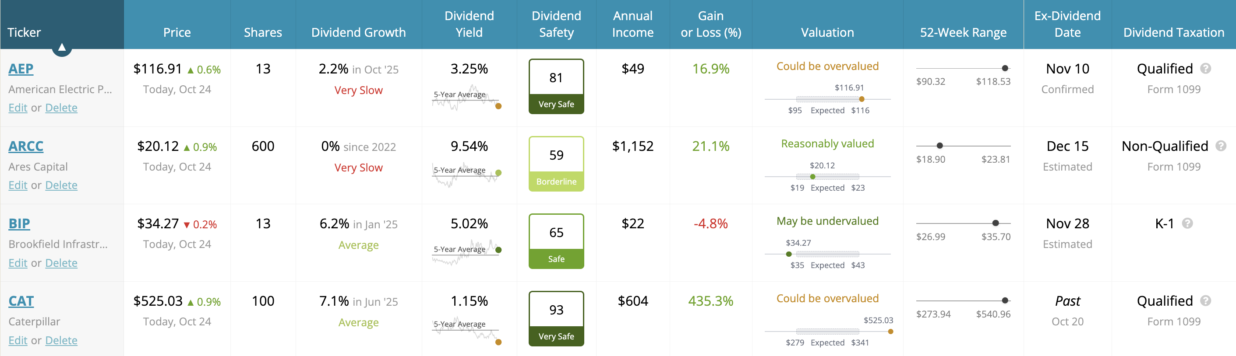View AEP's 5-Year Average yield sparkline

tap(466, 99)
